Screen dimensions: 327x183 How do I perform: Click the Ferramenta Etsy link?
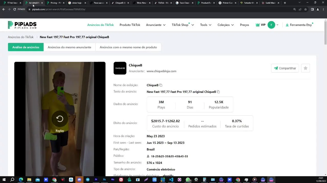pos(299,25)
